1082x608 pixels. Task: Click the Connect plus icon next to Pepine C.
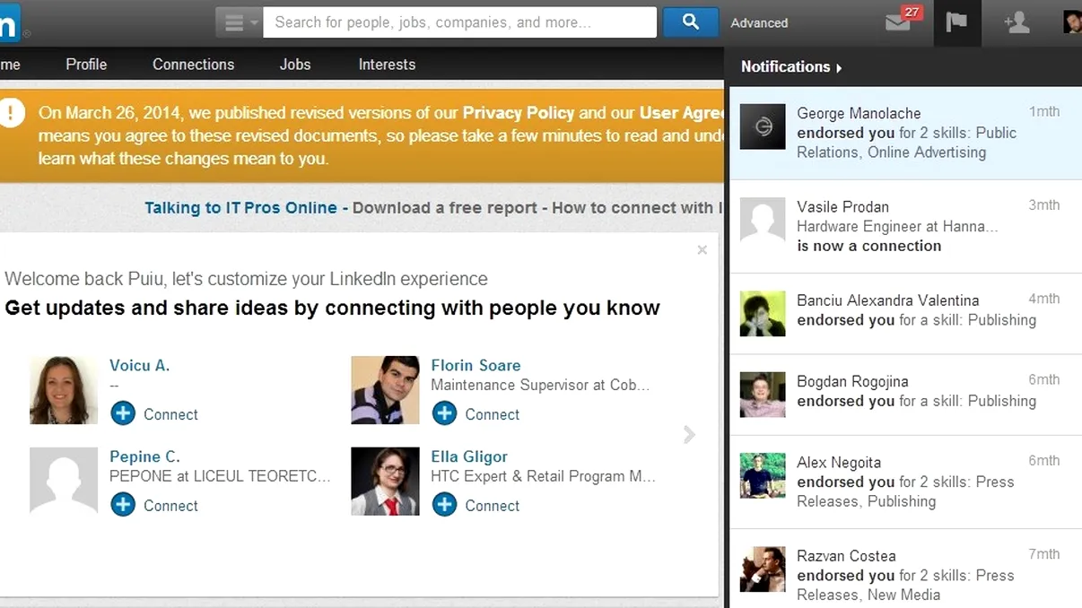coord(123,505)
